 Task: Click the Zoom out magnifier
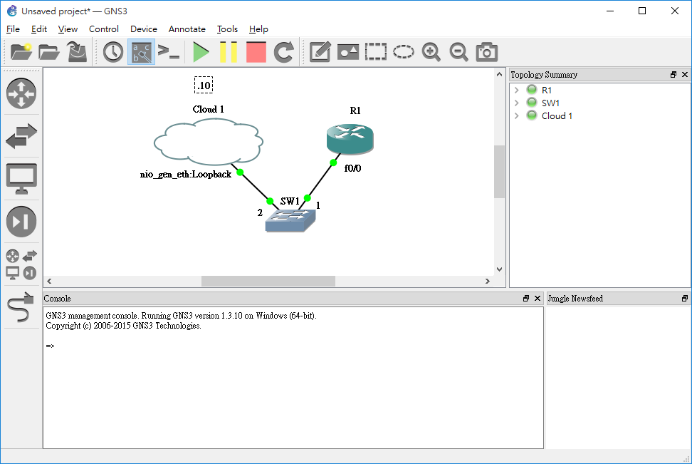pos(459,52)
